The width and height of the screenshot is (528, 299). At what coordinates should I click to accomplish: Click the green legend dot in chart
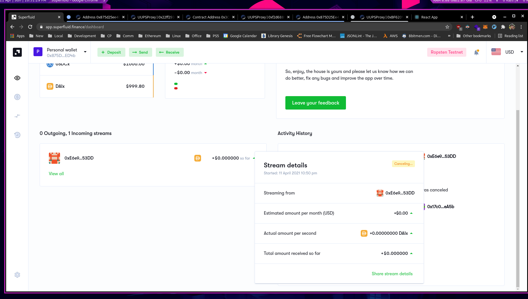coord(176,84)
